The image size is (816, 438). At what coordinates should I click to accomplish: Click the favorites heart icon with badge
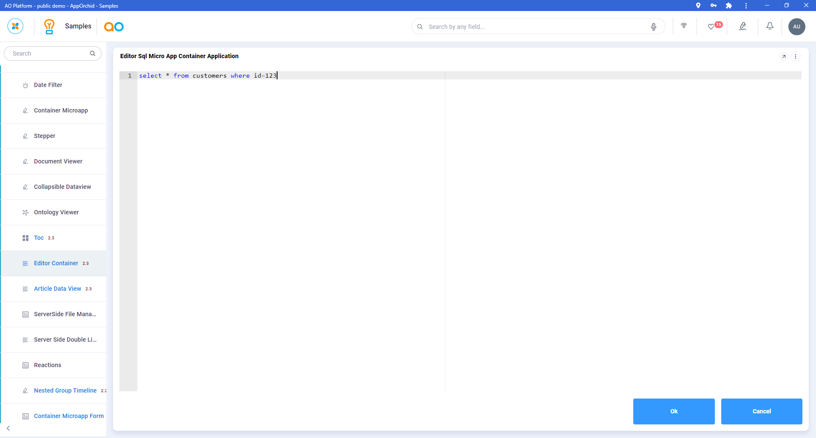(x=711, y=27)
